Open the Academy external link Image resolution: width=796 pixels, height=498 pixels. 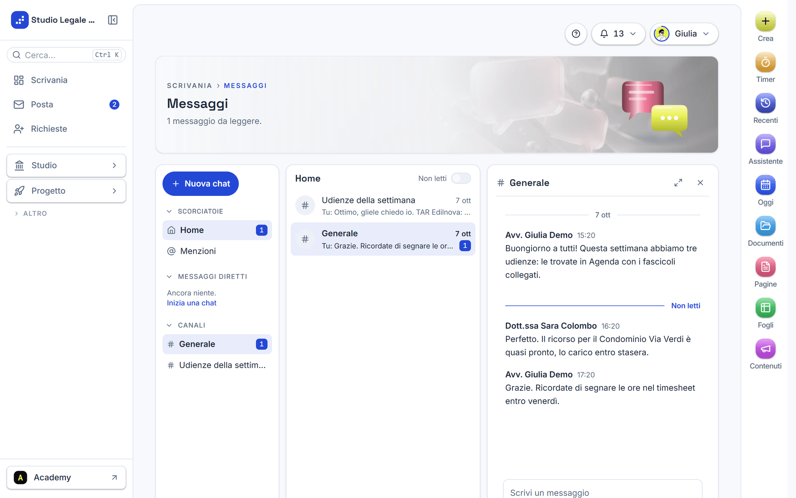click(x=66, y=478)
